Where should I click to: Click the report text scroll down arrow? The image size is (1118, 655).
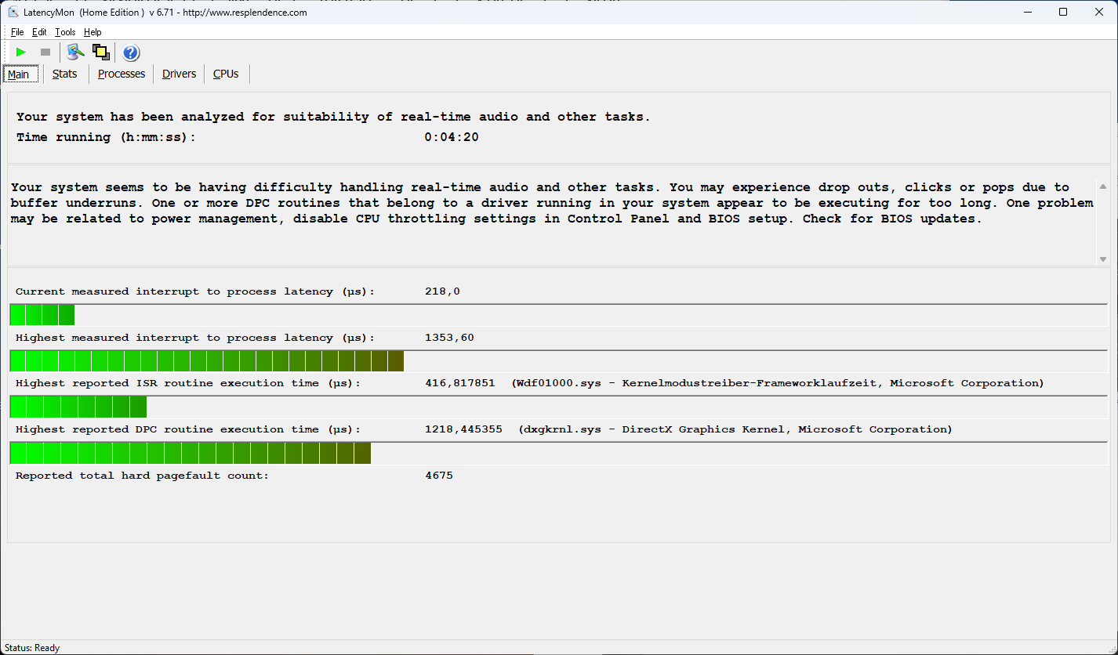point(1103,259)
